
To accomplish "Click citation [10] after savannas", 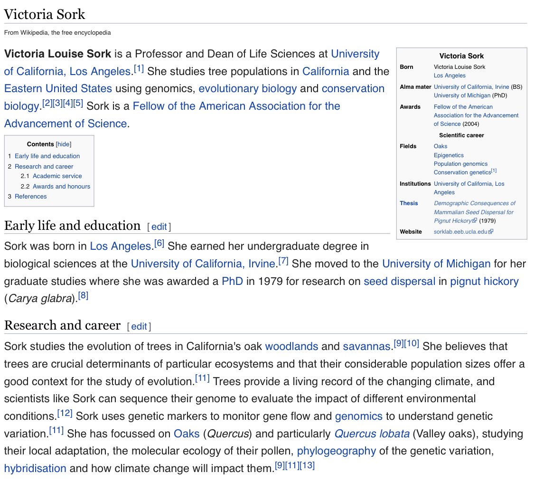I will point(412,344).
